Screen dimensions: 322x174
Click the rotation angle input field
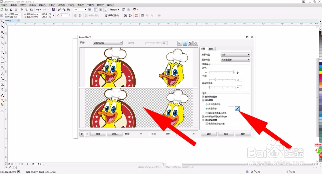pyautogui.click(x=64, y=15)
